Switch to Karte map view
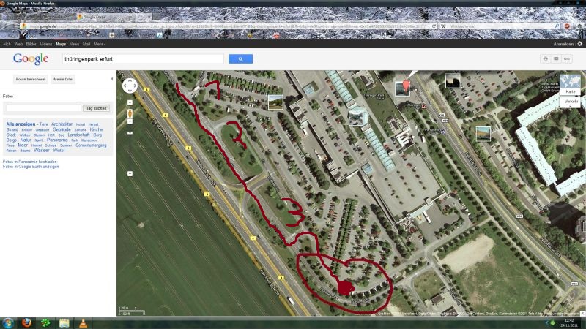 [571, 85]
